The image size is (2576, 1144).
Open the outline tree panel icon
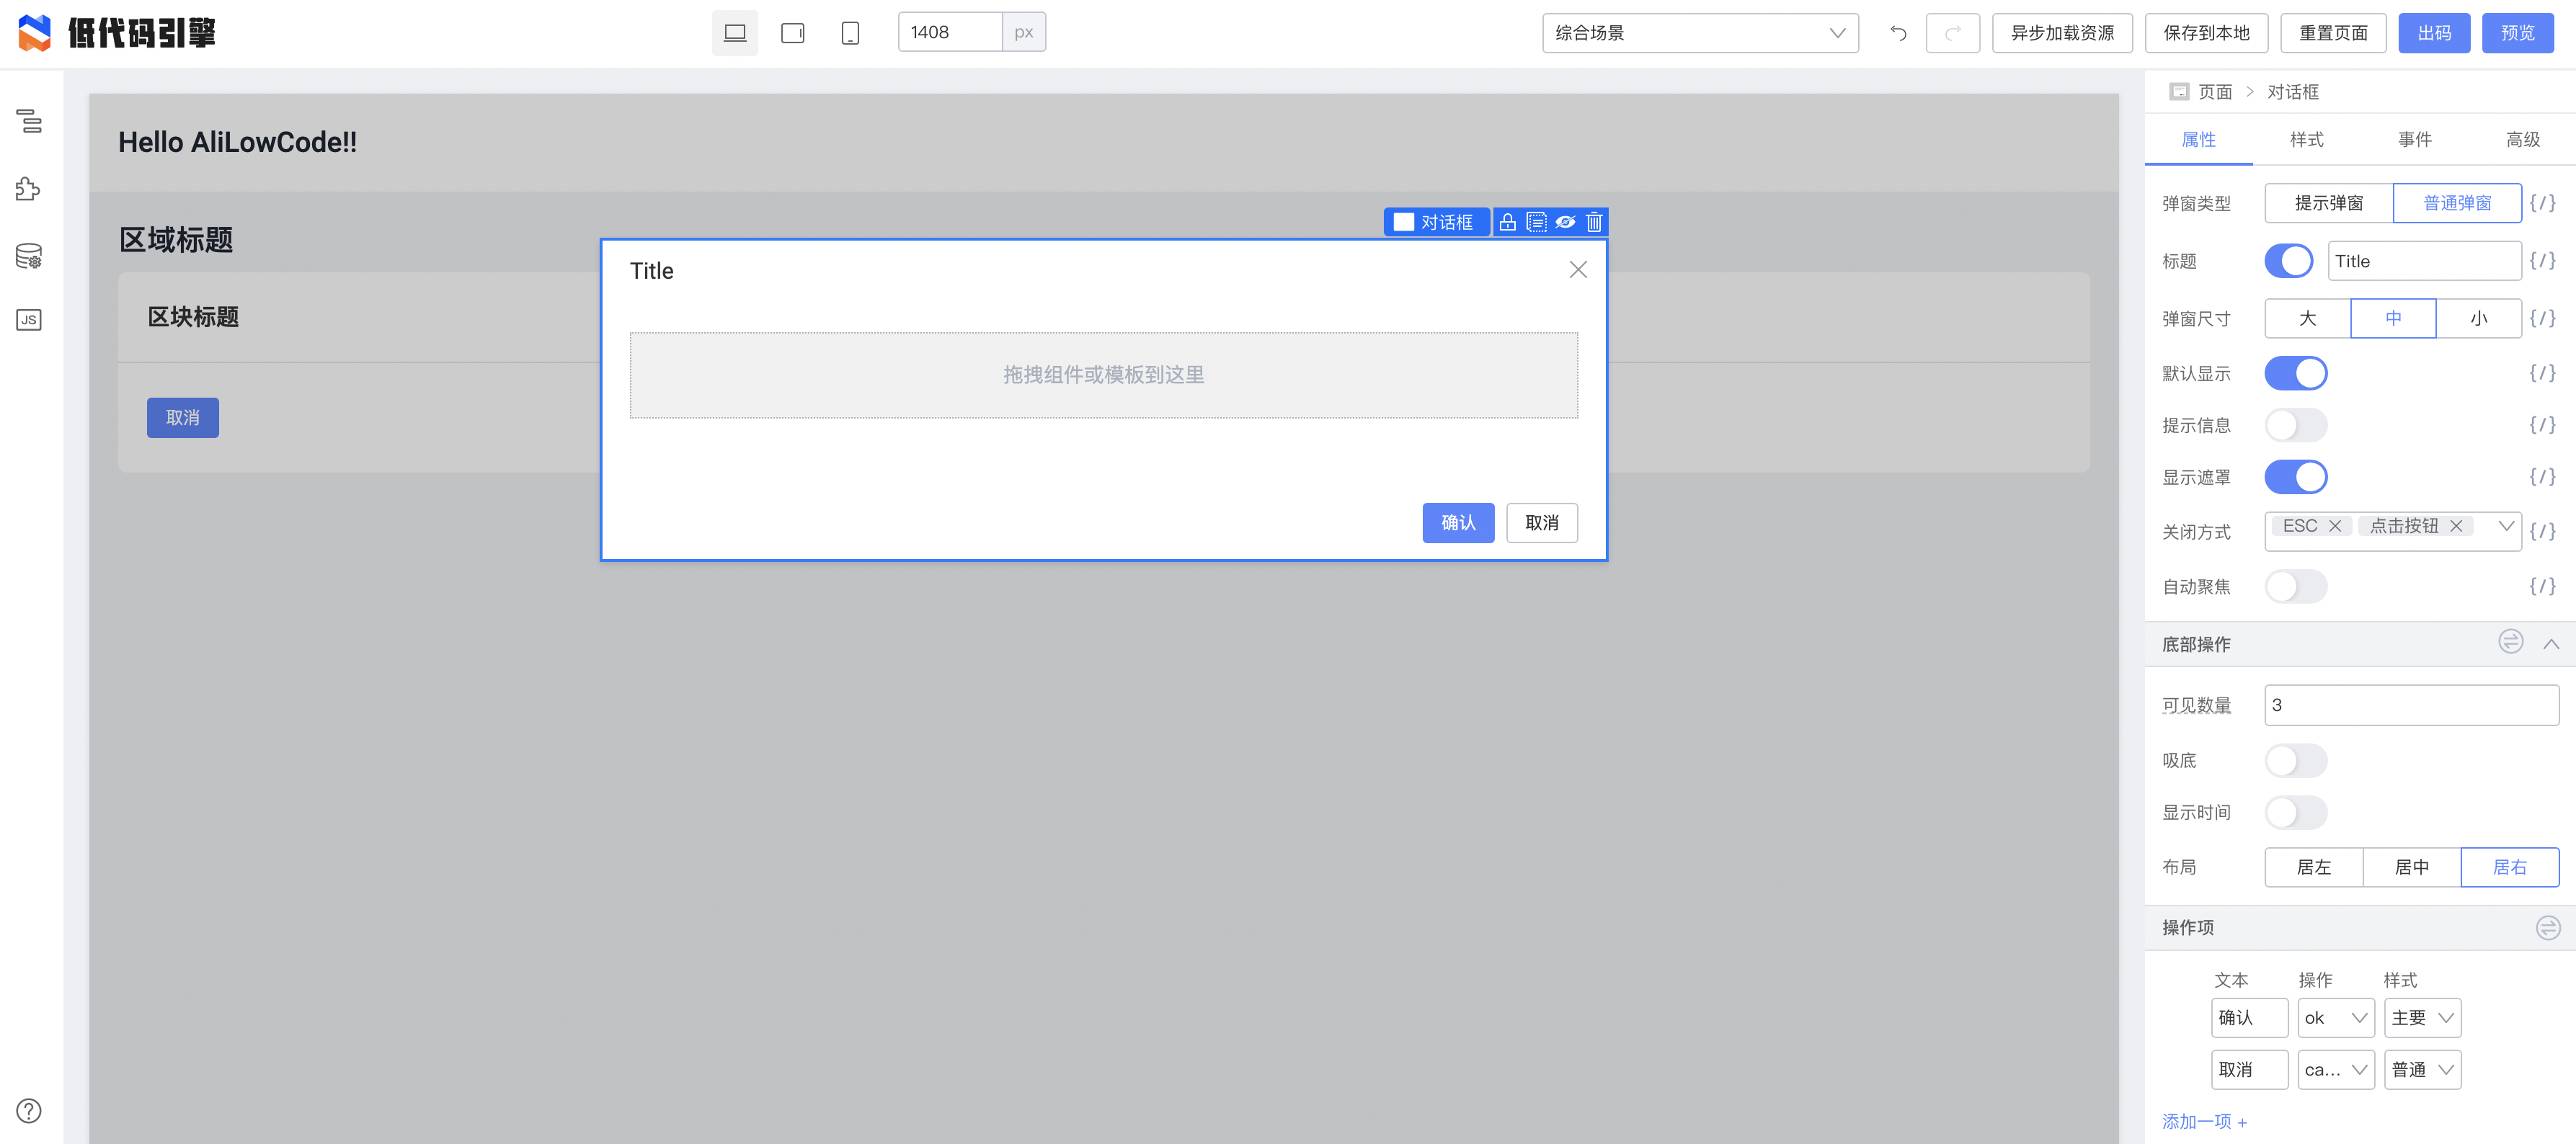click(29, 121)
